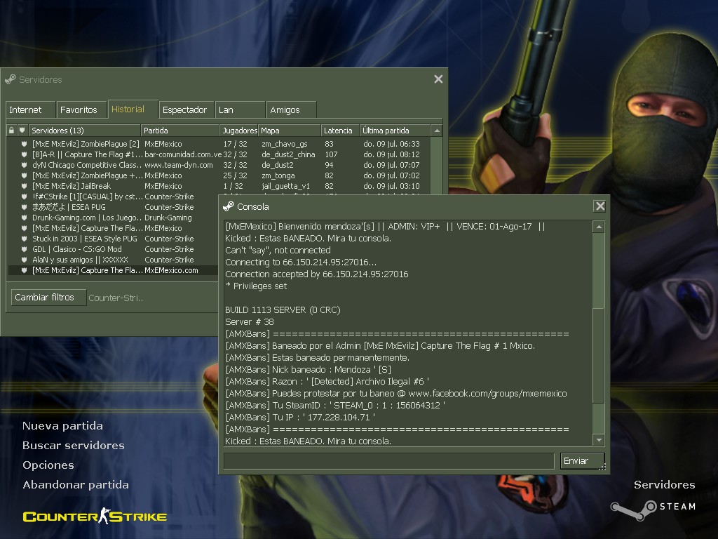
Task: Click the Cambiar filtros button
Action: [48, 298]
